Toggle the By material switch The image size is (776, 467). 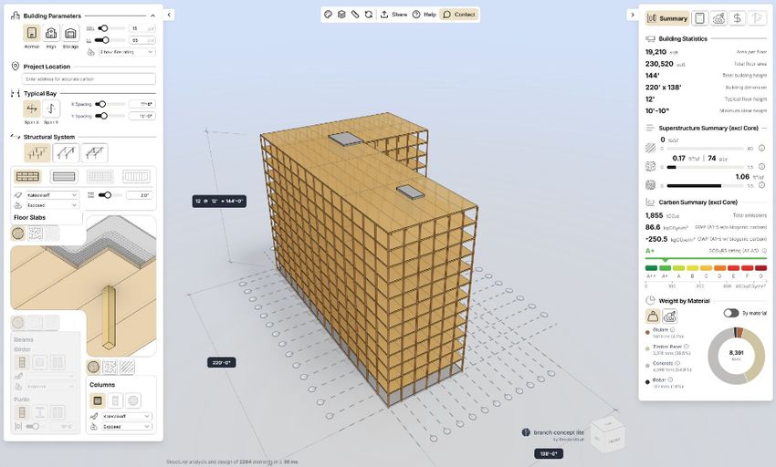point(730,313)
